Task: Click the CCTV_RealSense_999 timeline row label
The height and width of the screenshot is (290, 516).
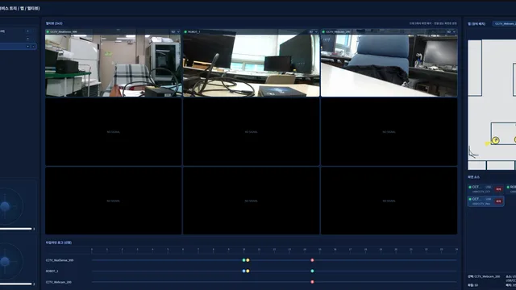Action: (60, 260)
